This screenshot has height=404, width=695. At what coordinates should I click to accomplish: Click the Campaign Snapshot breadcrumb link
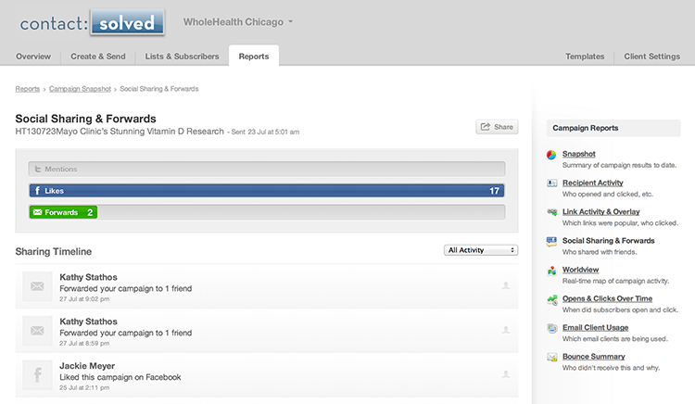(80, 89)
